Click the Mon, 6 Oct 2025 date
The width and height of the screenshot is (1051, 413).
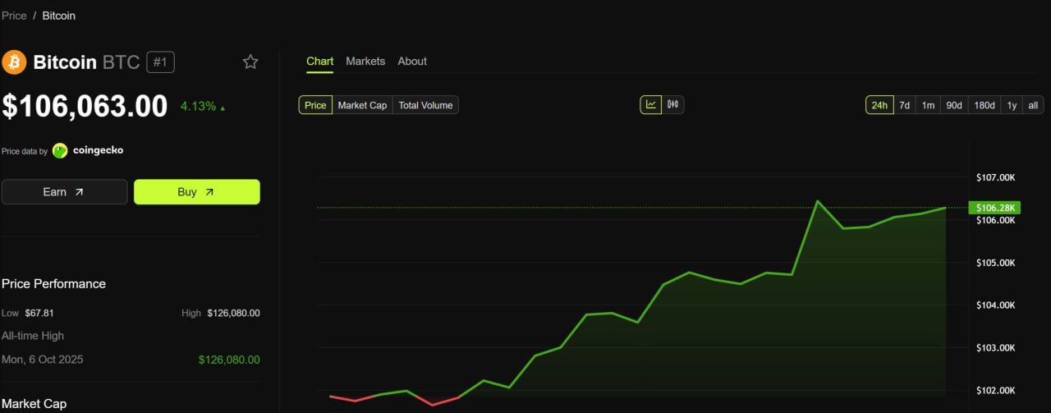43,360
